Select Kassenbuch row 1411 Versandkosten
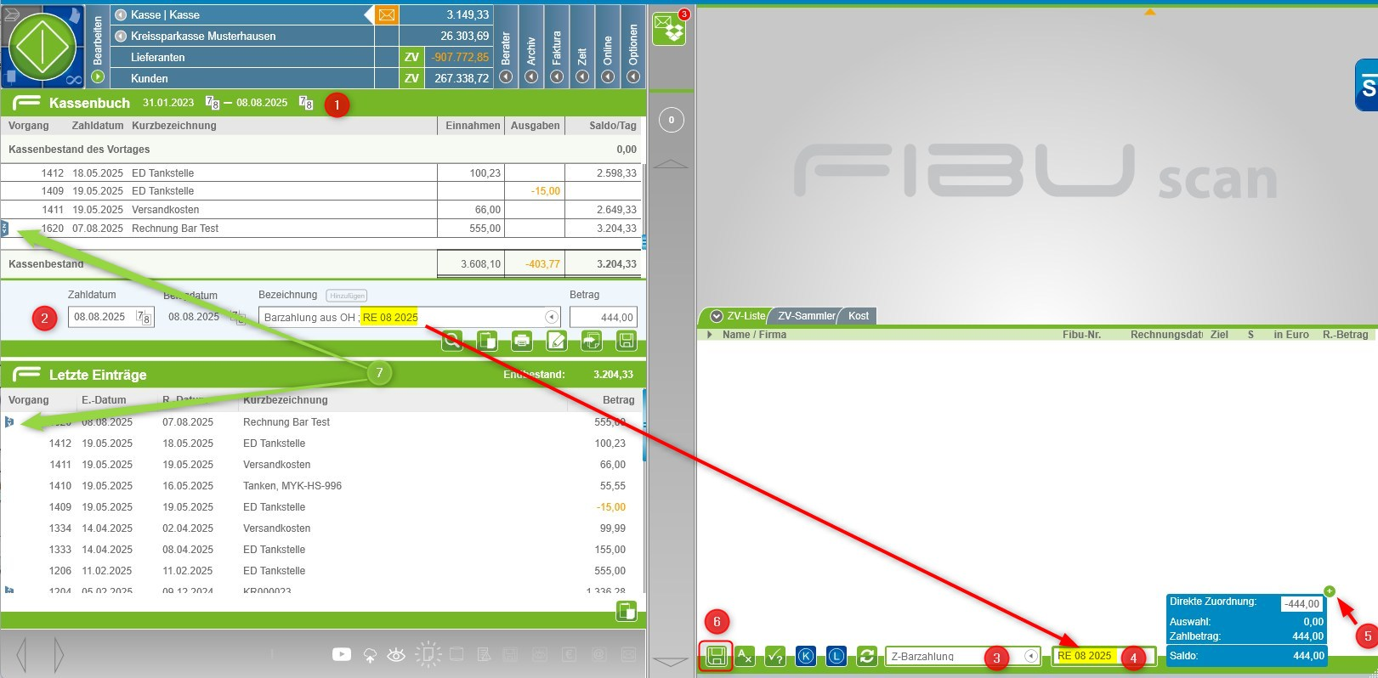1378x678 pixels. tap(321, 210)
